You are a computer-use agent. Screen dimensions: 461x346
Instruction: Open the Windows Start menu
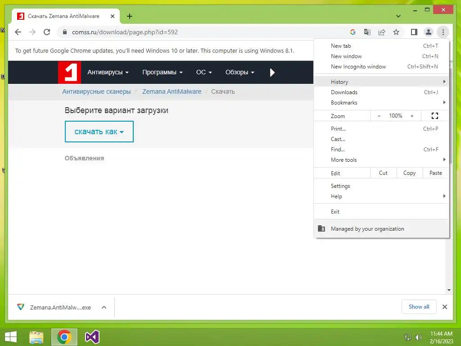pyautogui.click(x=11, y=337)
